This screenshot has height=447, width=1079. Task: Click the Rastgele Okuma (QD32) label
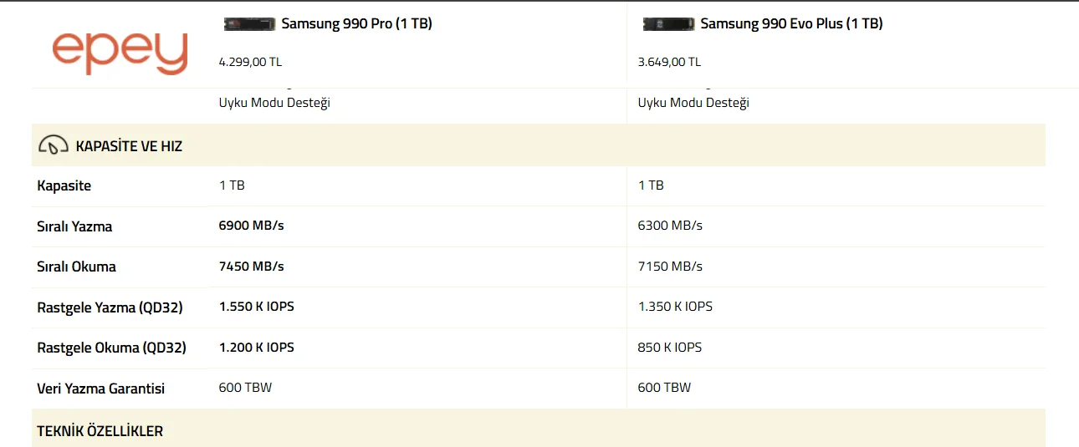pos(111,348)
